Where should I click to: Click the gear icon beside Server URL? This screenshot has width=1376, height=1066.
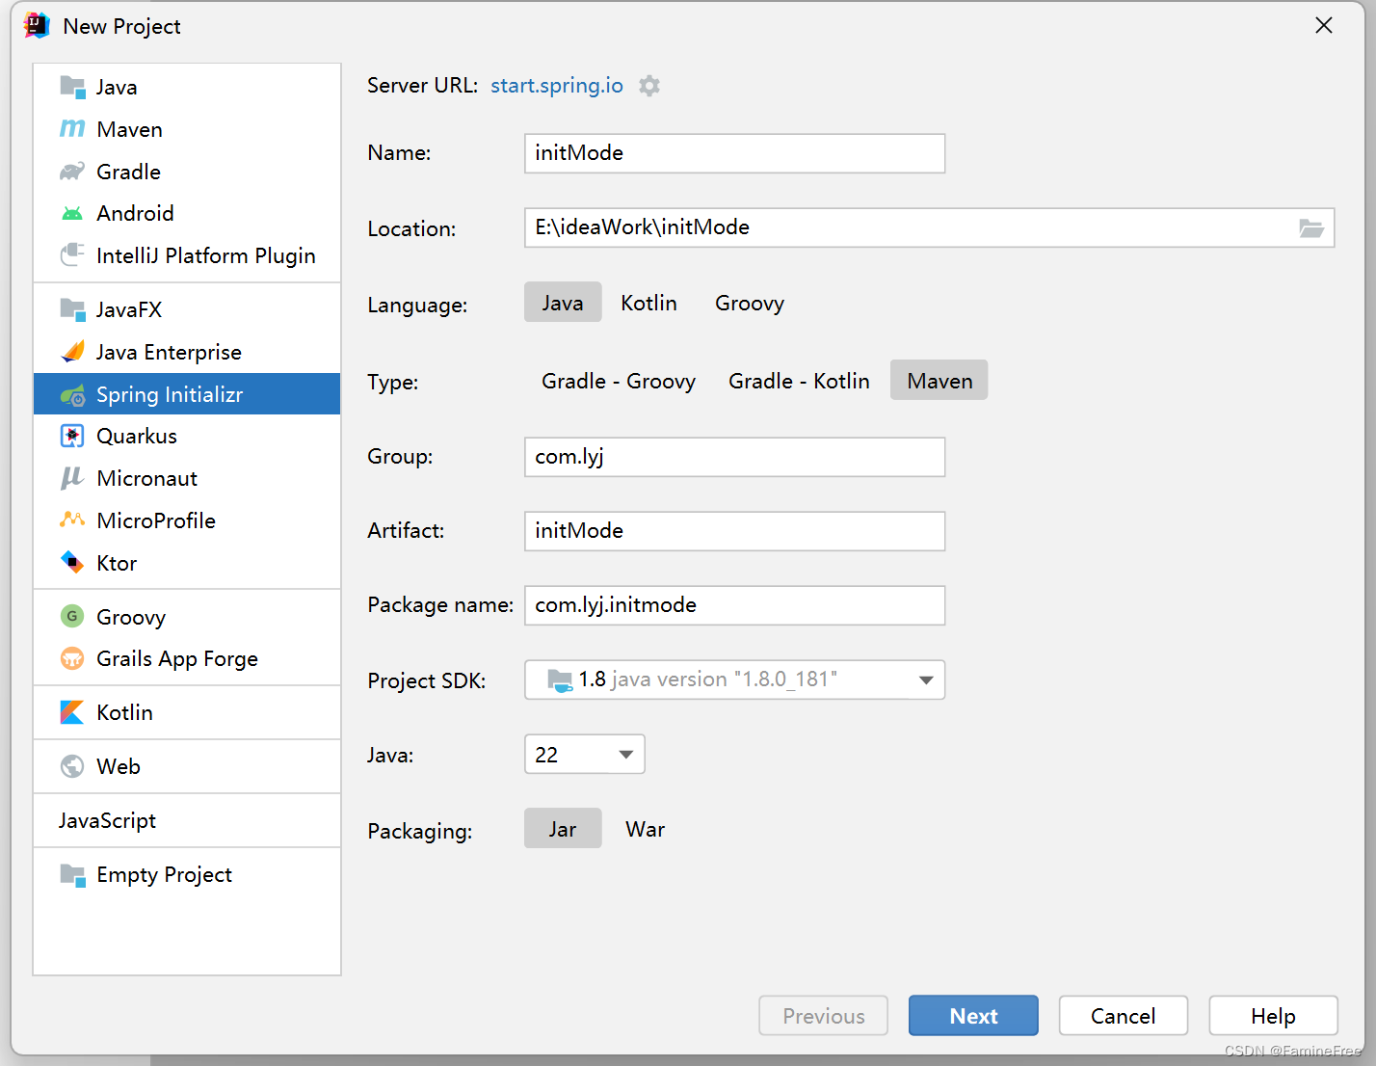tap(649, 86)
